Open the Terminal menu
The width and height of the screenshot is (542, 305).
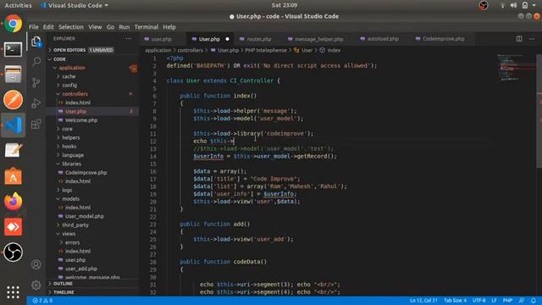pyautogui.click(x=147, y=27)
